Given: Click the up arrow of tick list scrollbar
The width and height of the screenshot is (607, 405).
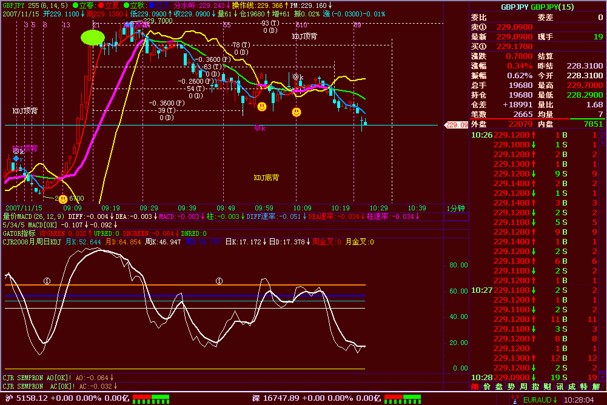Looking at the screenshot, I should click(602, 142).
